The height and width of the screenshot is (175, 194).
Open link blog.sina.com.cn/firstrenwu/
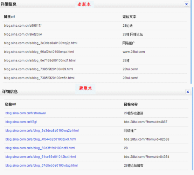coord(26,113)
